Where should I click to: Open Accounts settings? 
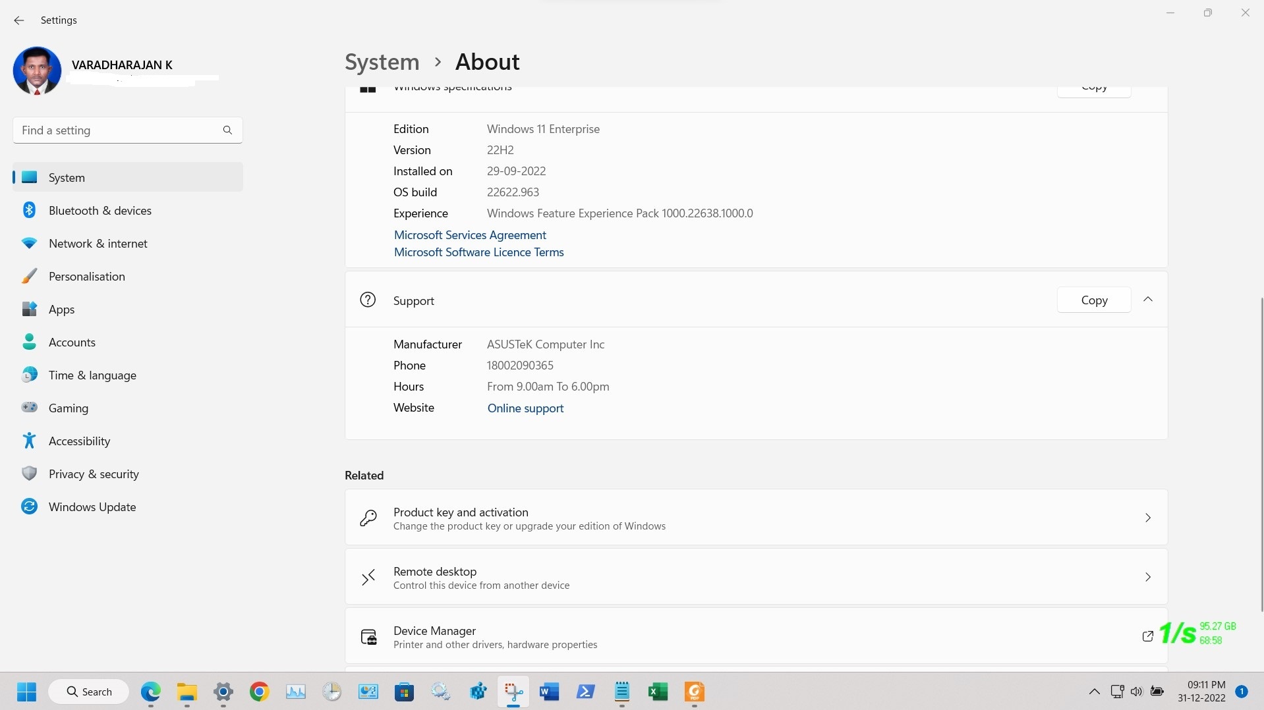point(128,342)
